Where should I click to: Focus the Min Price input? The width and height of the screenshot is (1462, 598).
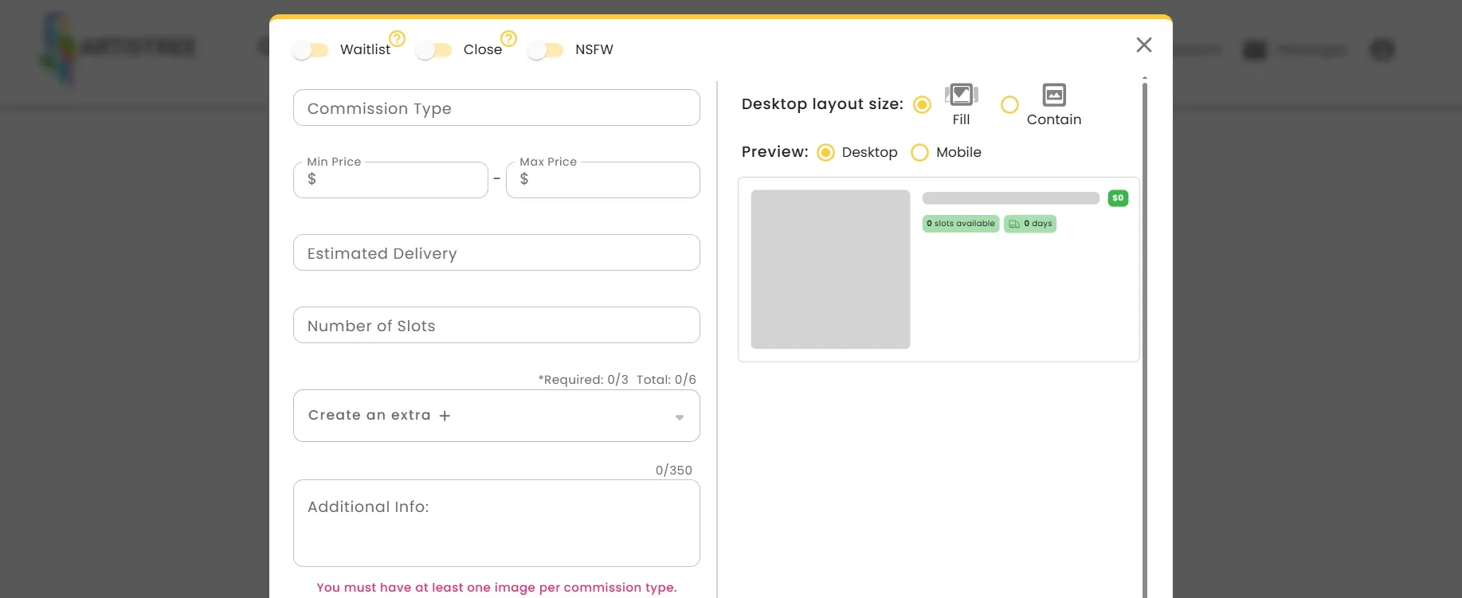pyautogui.click(x=390, y=180)
